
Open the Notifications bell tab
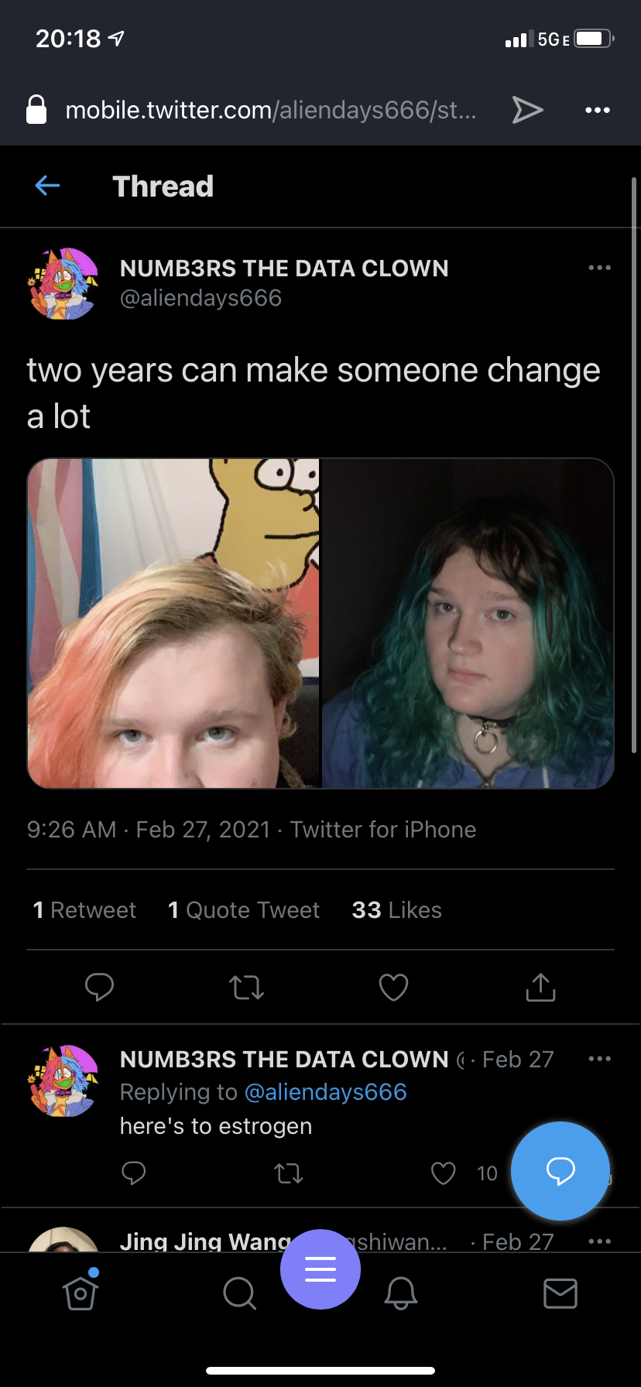click(x=401, y=1293)
